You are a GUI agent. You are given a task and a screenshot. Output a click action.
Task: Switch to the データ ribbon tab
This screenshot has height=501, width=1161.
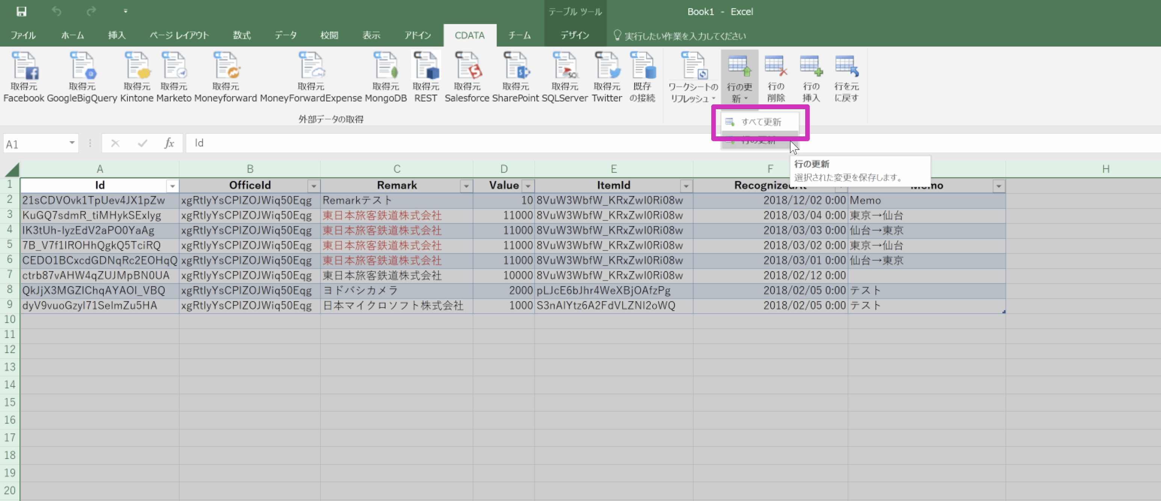tap(285, 35)
